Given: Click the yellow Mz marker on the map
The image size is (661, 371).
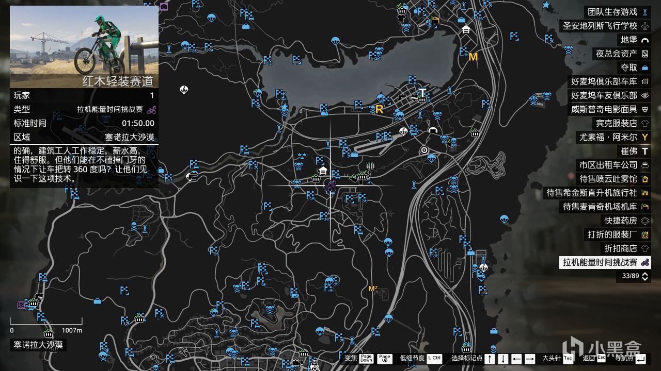Looking at the screenshot, I should click(373, 289).
